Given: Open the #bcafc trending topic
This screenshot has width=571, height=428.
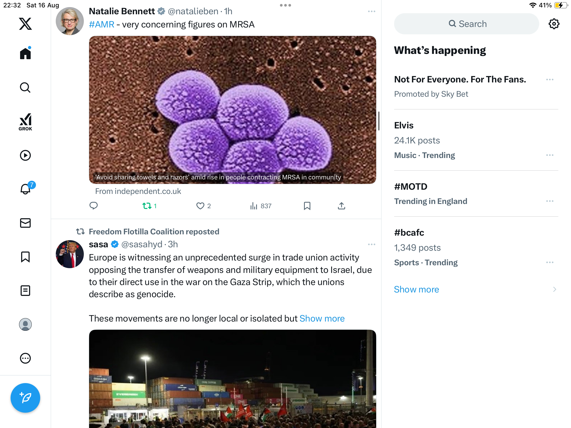Looking at the screenshot, I should [409, 232].
